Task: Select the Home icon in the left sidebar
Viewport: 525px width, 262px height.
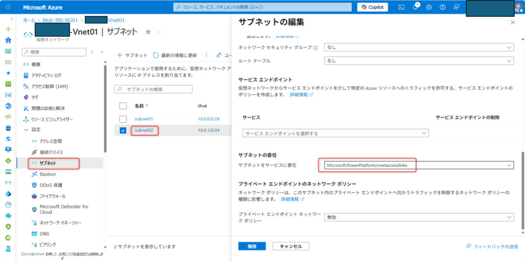Action: [x=7, y=39]
